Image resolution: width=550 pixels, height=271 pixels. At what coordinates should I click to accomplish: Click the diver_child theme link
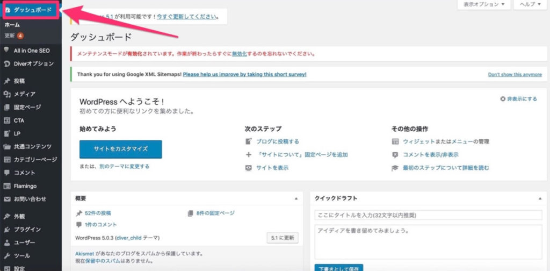tap(129, 238)
